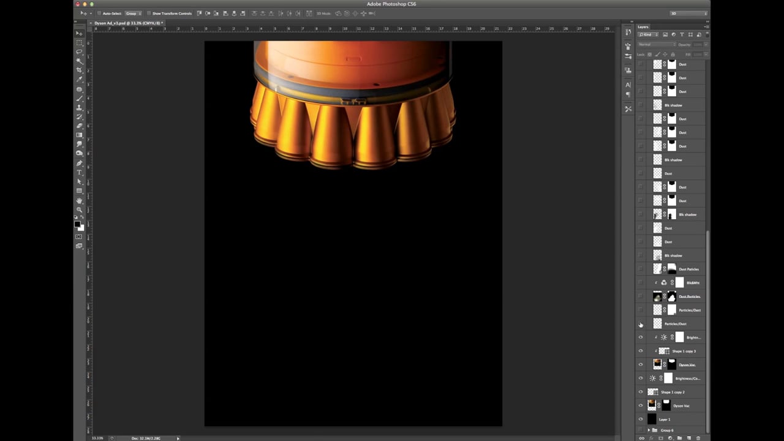Screen dimensions: 784x441
Task: Open the Auto-Select Group dropdown
Action: [x=133, y=13]
